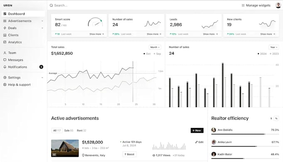The image size is (283, 162).
Task: Click the vertical marker on Total sales chart
Action: 133,82
